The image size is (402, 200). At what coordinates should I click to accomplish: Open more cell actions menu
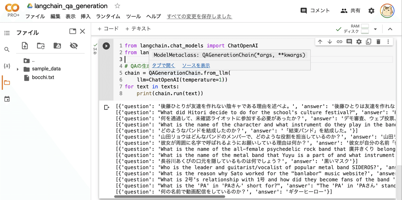click(388, 42)
